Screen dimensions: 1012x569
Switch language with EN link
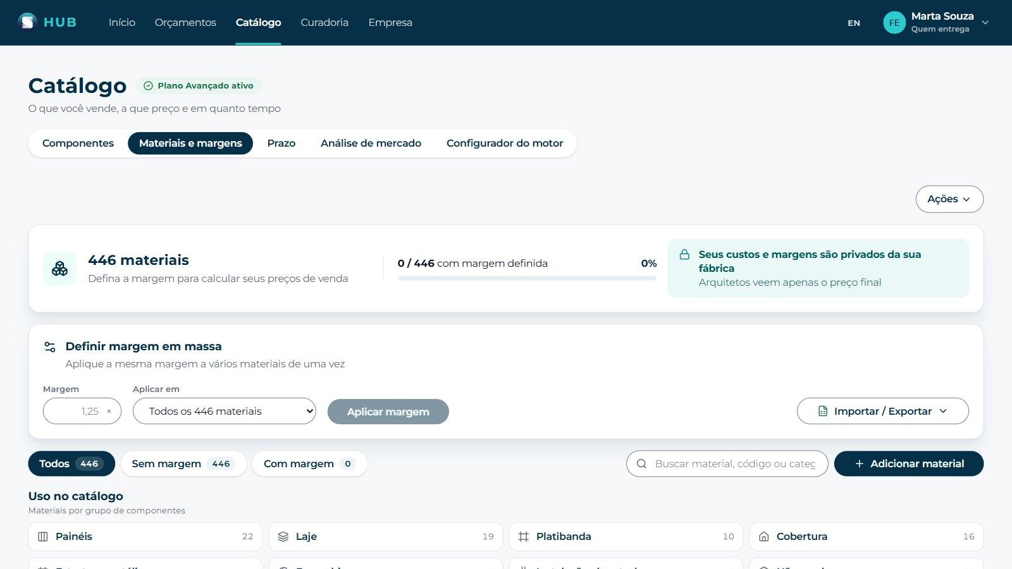[x=854, y=23]
